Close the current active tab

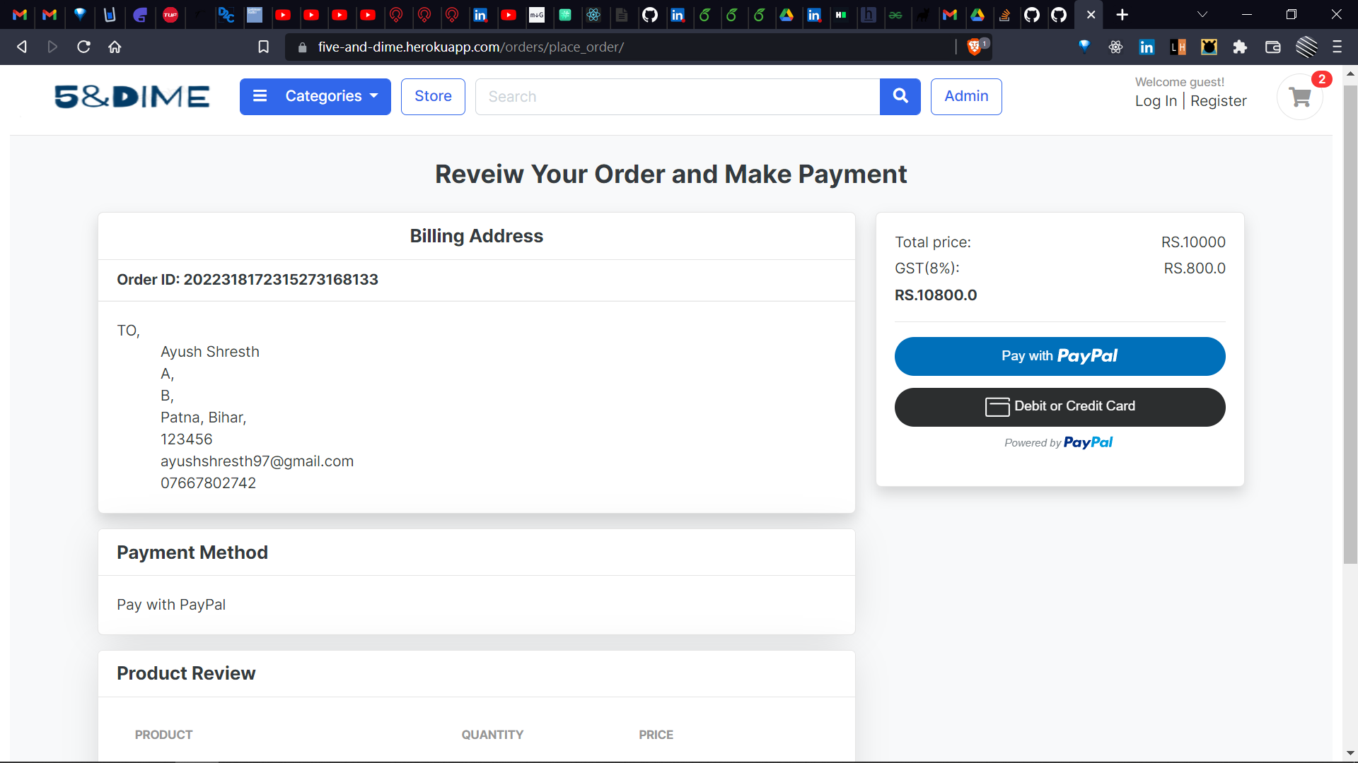pos(1091,14)
